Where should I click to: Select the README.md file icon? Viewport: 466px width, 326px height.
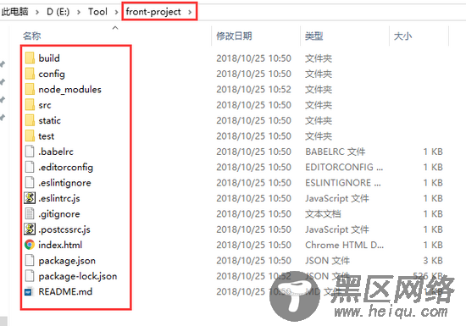pos(29,292)
